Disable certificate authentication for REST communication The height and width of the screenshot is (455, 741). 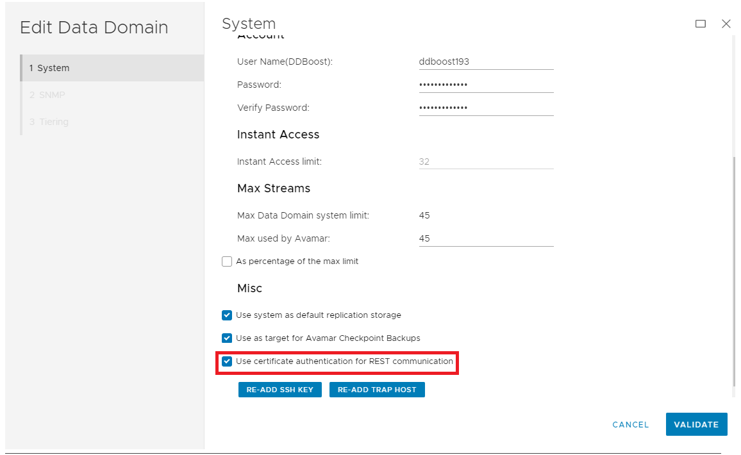227,361
